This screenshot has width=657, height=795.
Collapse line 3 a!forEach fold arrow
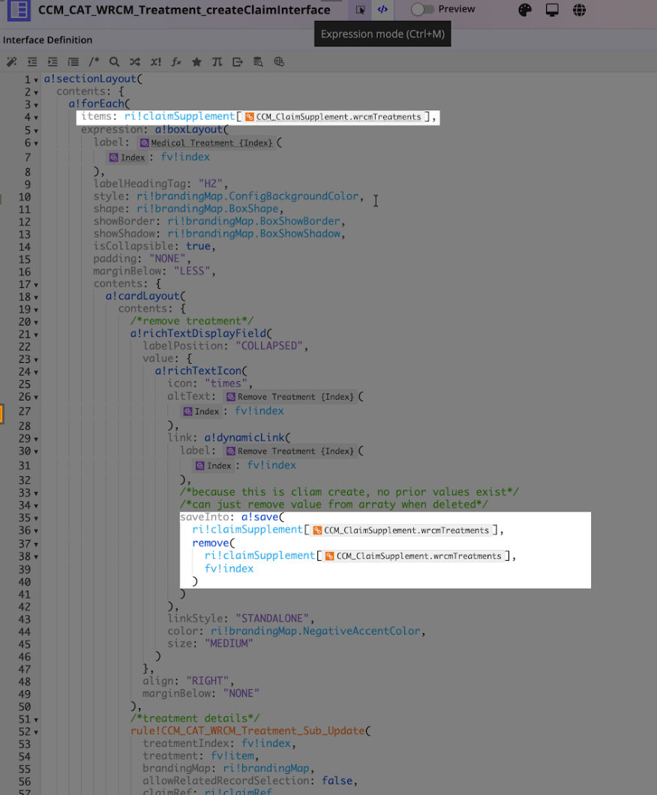click(36, 105)
